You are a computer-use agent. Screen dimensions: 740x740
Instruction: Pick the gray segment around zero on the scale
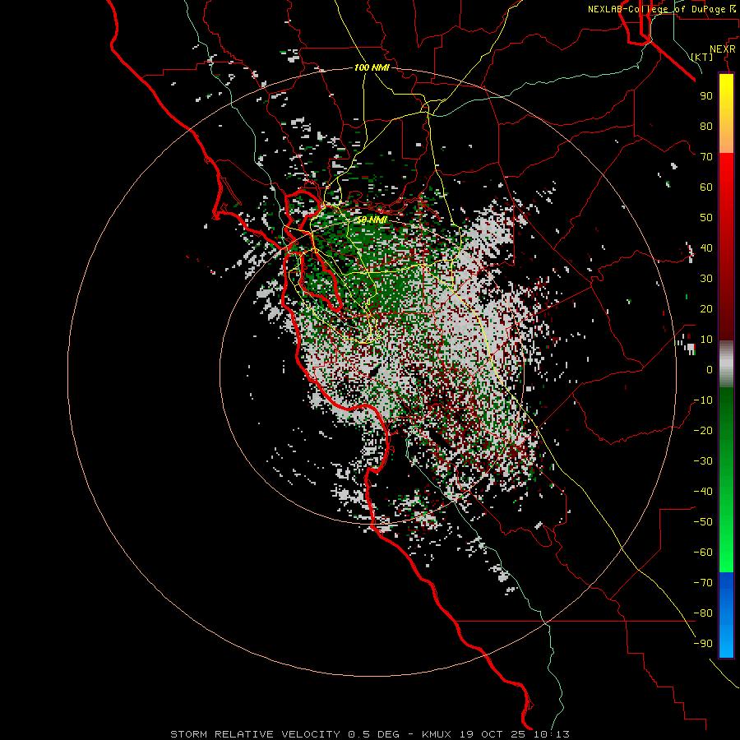click(x=726, y=364)
